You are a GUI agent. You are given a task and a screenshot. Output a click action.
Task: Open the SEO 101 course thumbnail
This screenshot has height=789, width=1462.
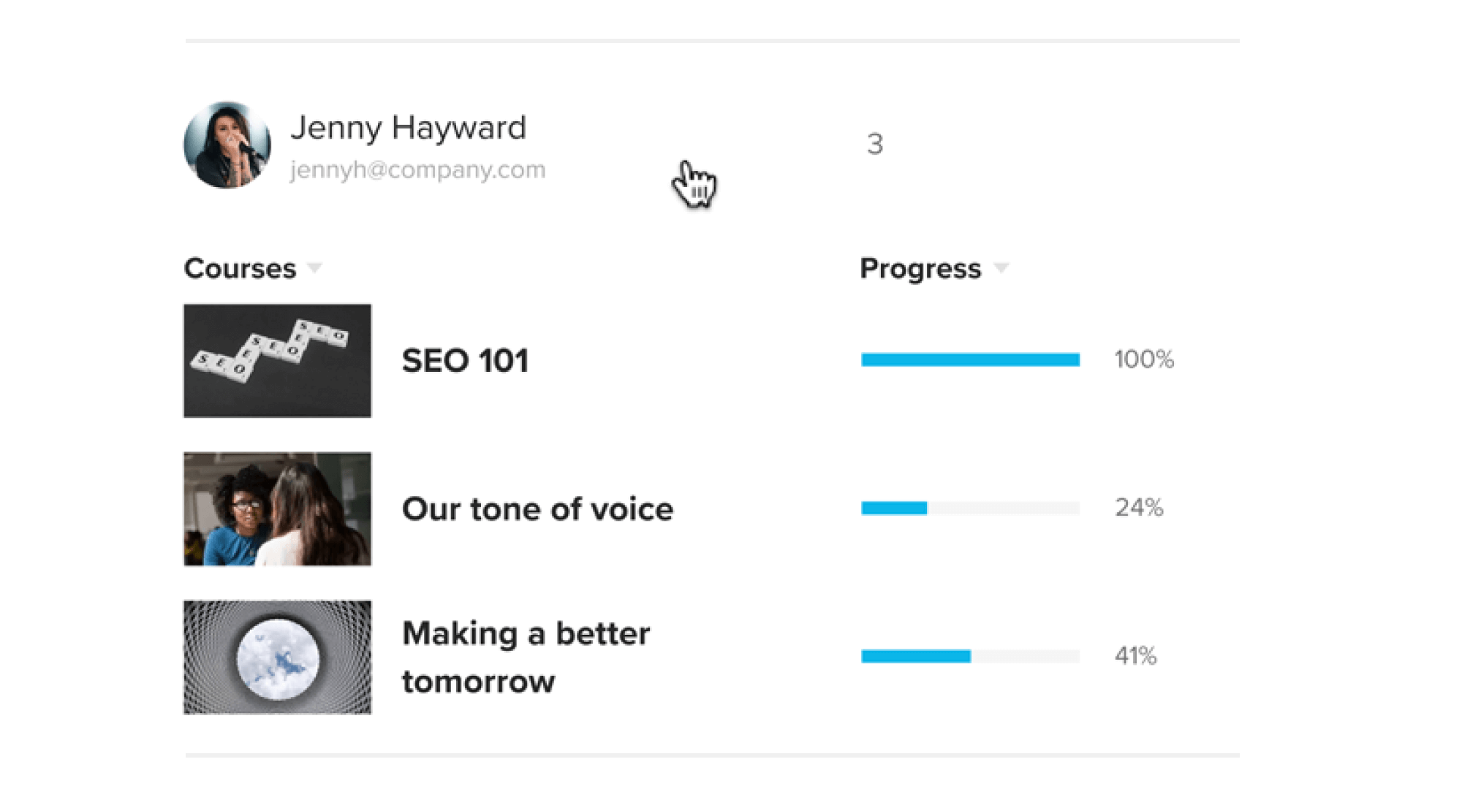click(x=277, y=361)
